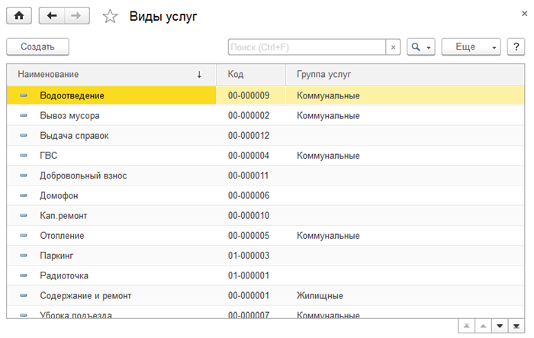534x338 pixels.
Task: Navigate back with the left arrow
Action: [52, 16]
